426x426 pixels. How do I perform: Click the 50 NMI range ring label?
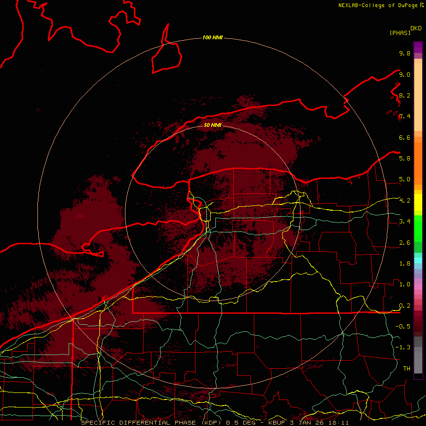coord(213,125)
